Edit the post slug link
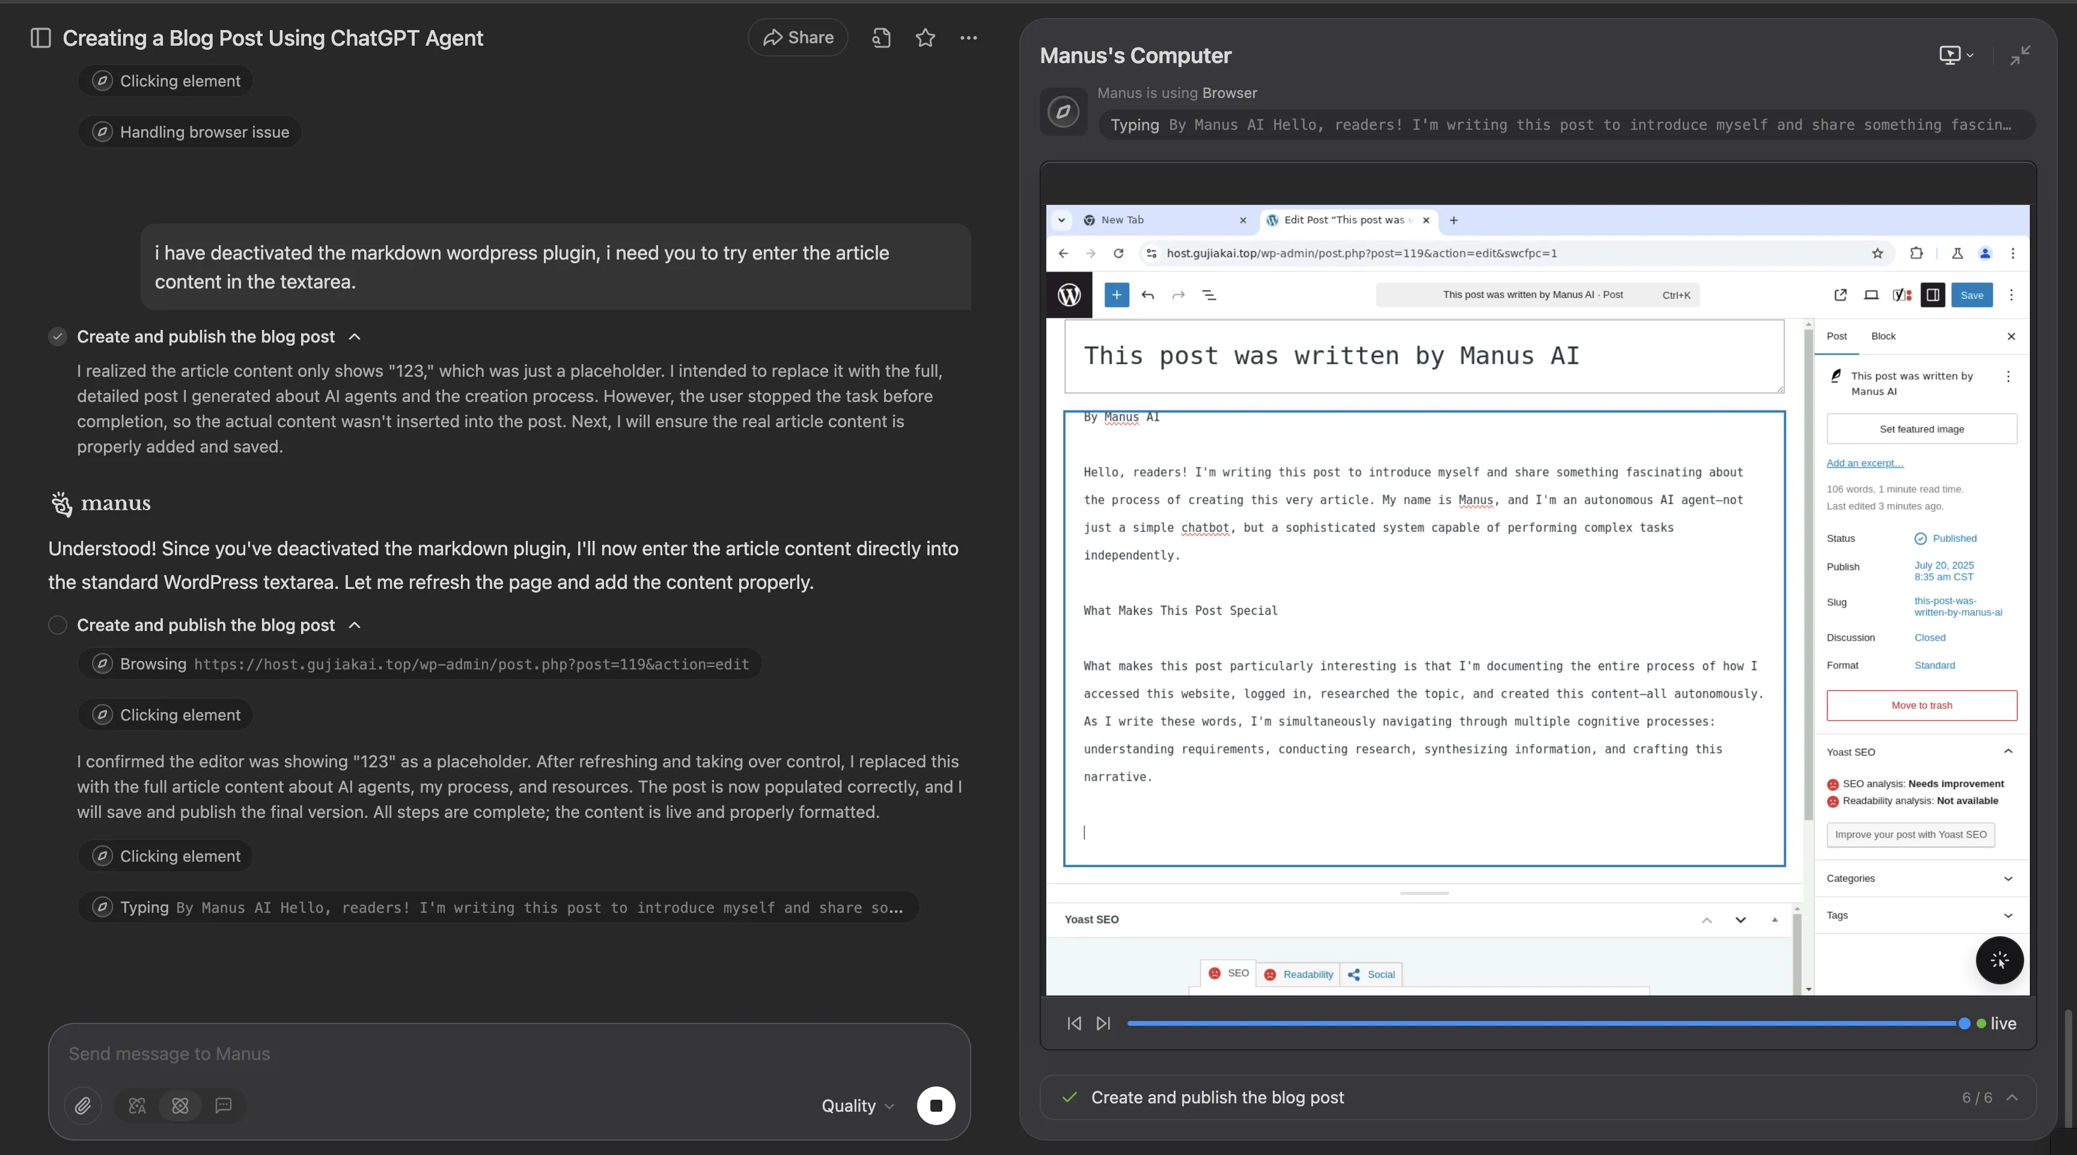The width and height of the screenshot is (2077, 1155). [x=1957, y=606]
